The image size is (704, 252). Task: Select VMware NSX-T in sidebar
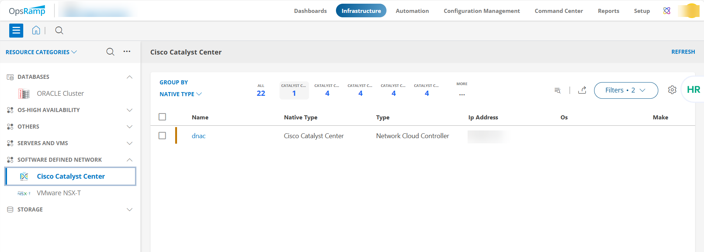tap(59, 193)
